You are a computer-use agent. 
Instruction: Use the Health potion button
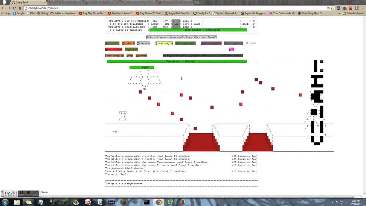tap(114, 49)
